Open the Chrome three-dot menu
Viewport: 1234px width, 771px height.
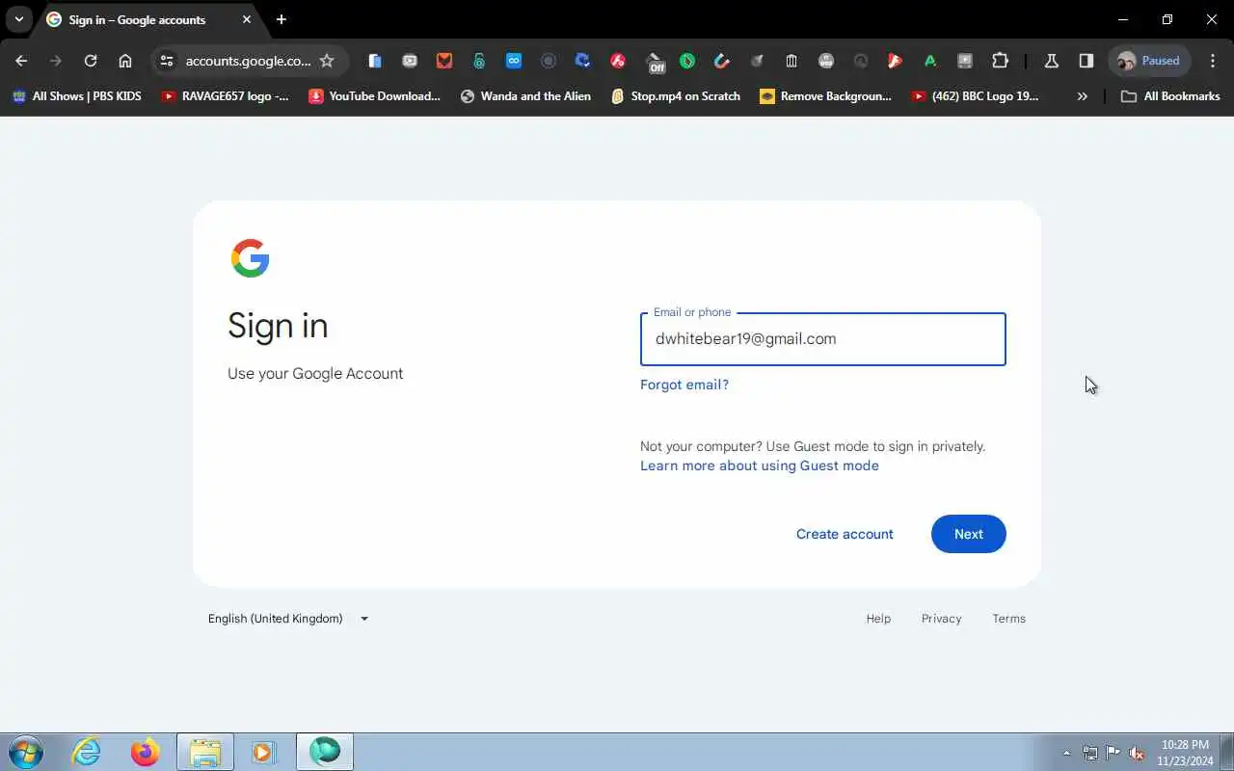pyautogui.click(x=1213, y=61)
